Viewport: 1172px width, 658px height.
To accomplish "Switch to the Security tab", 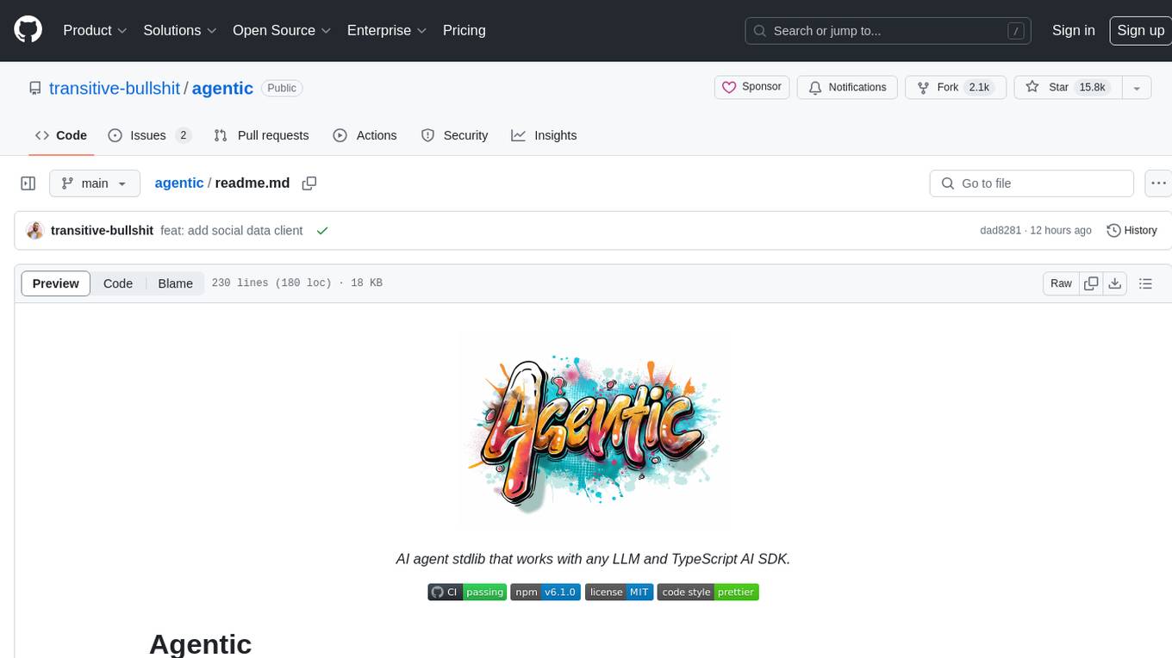I will 454,135.
